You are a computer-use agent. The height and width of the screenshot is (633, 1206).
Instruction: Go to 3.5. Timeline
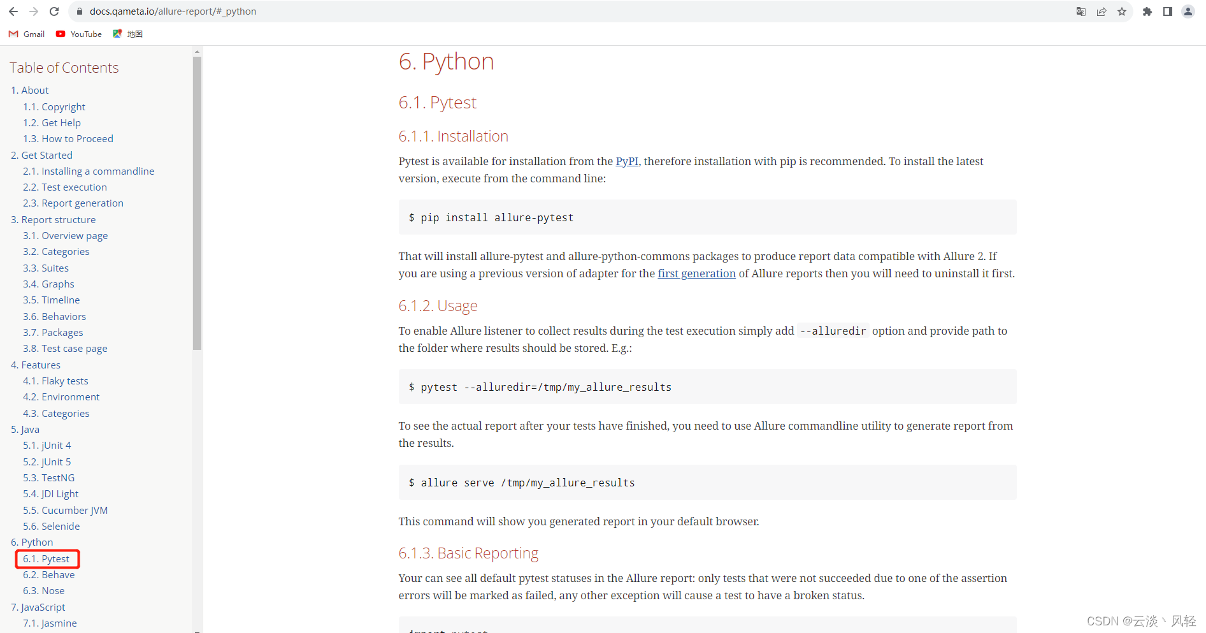click(x=51, y=300)
